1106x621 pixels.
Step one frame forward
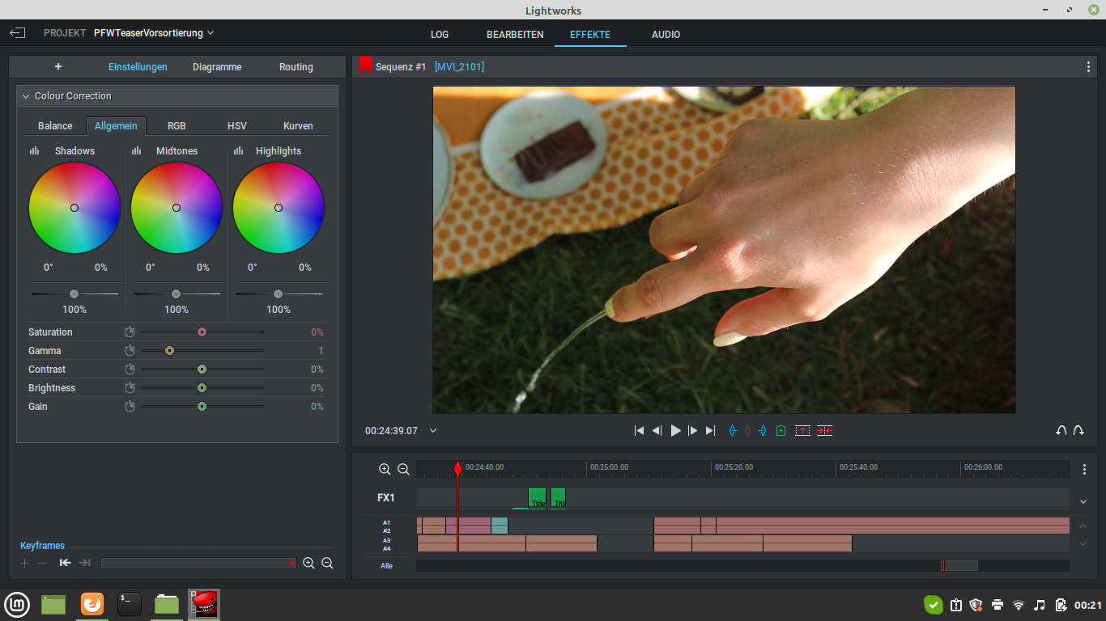tap(692, 431)
